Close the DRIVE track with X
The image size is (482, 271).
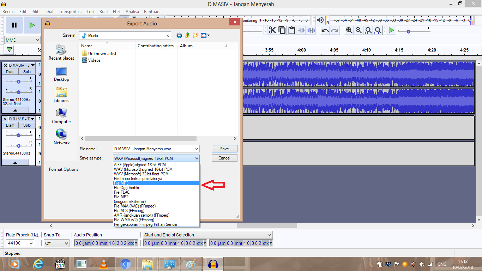point(5,119)
